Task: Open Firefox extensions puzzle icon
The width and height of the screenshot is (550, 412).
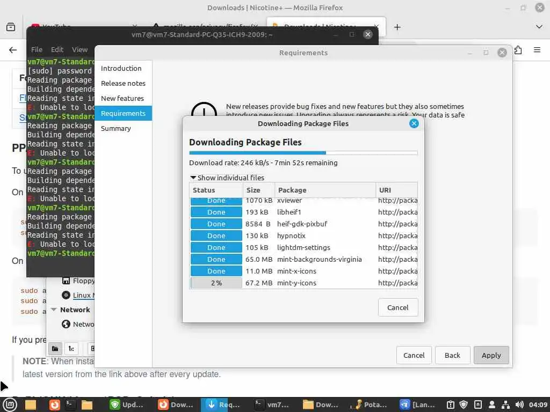Action: [x=518, y=50]
